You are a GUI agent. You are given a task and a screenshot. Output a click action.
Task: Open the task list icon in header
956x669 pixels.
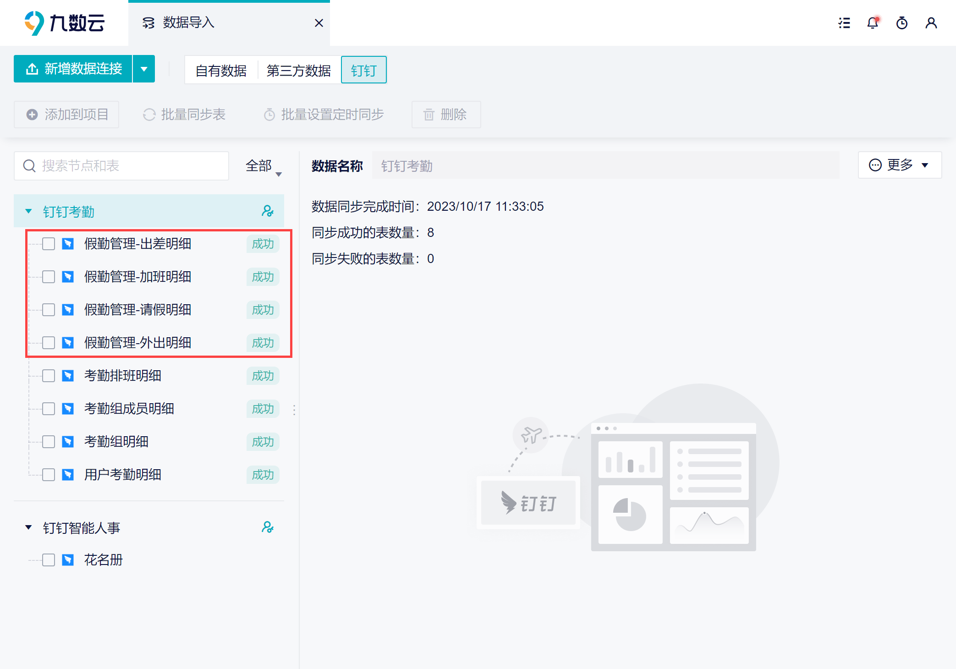tap(844, 23)
